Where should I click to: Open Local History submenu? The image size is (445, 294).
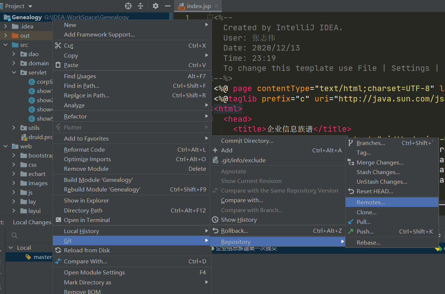pos(132,231)
